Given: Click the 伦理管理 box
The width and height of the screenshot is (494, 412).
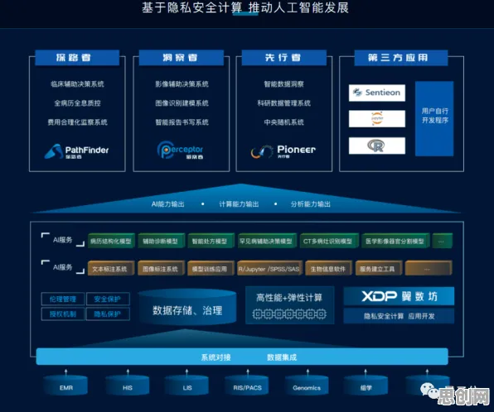Looking at the screenshot, I should click(x=63, y=299).
